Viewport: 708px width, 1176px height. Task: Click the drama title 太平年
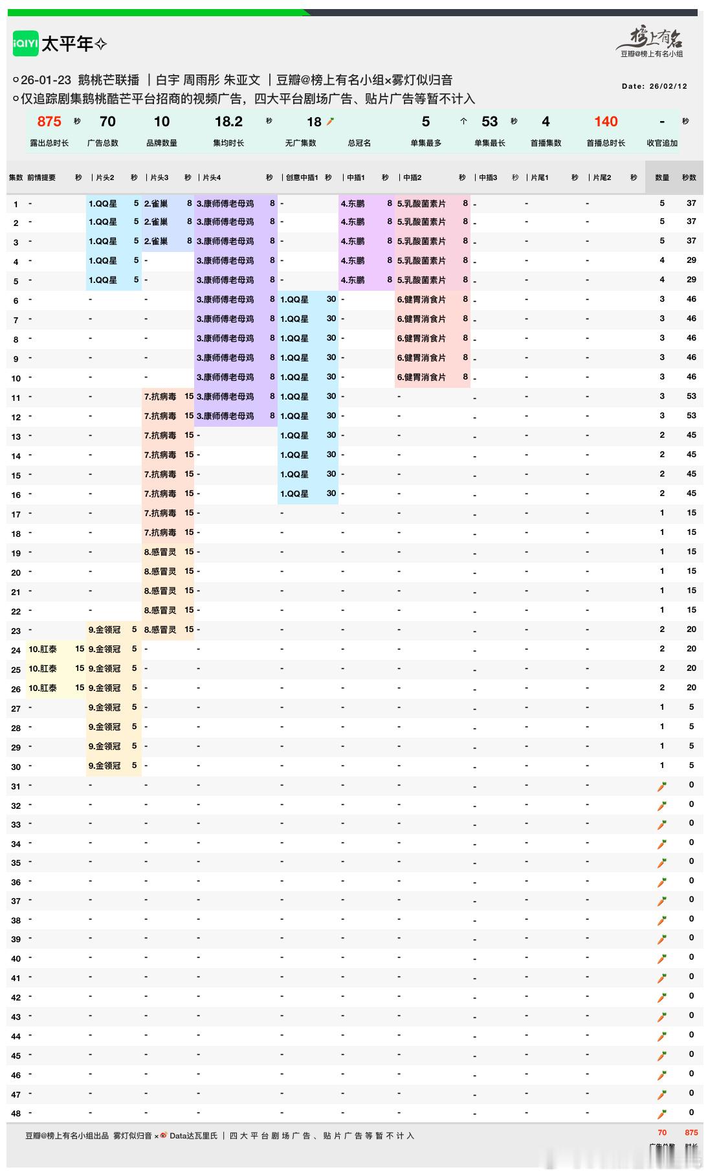click(x=68, y=44)
